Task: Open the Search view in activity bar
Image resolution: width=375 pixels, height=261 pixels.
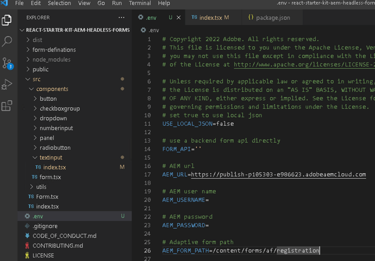Action: [x=7, y=41]
